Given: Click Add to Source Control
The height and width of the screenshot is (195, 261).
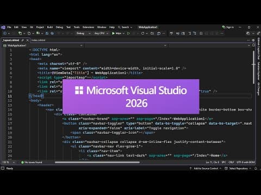Looking at the screenshot, I should point(206,168).
